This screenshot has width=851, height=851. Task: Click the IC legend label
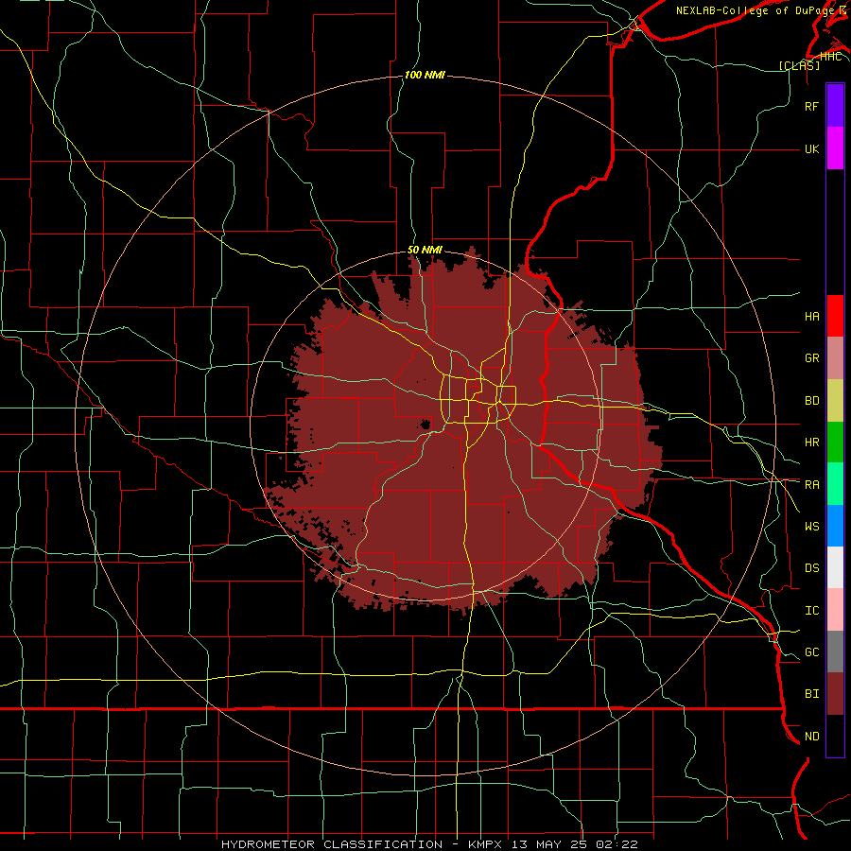pyautogui.click(x=811, y=610)
